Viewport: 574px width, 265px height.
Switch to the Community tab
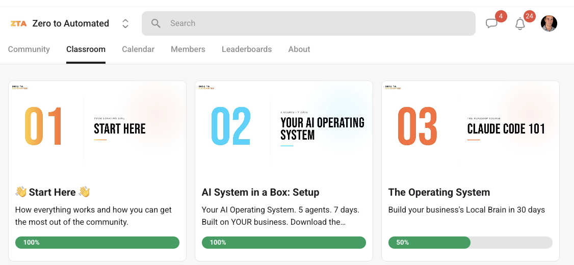pos(29,49)
